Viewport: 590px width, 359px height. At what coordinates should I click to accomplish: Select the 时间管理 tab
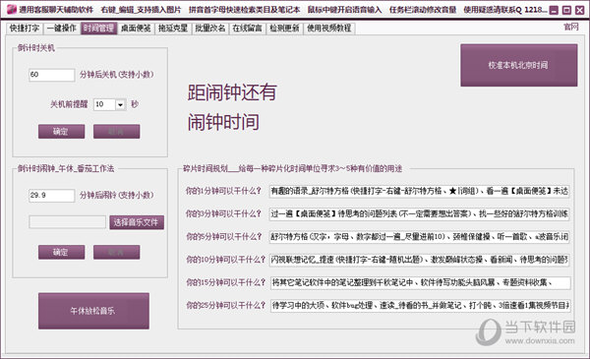[x=98, y=29]
